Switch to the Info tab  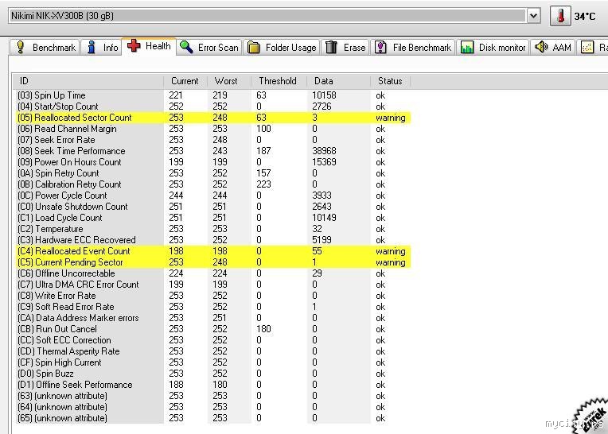click(x=101, y=47)
